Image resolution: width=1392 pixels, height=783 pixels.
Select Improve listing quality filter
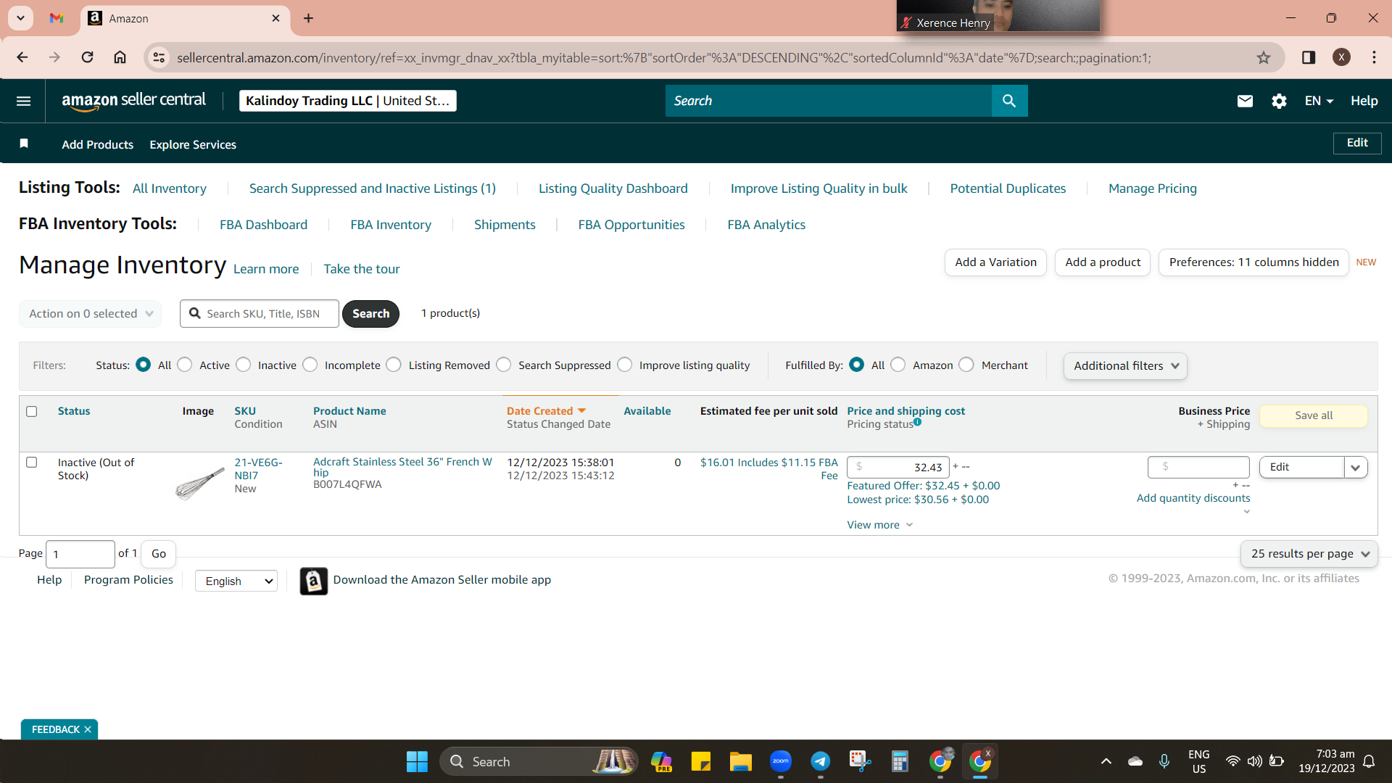click(x=625, y=365)
